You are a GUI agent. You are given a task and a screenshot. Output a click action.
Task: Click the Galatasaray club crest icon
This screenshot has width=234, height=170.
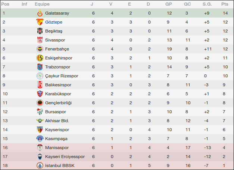pyautogui.click(x=40, y=13)
